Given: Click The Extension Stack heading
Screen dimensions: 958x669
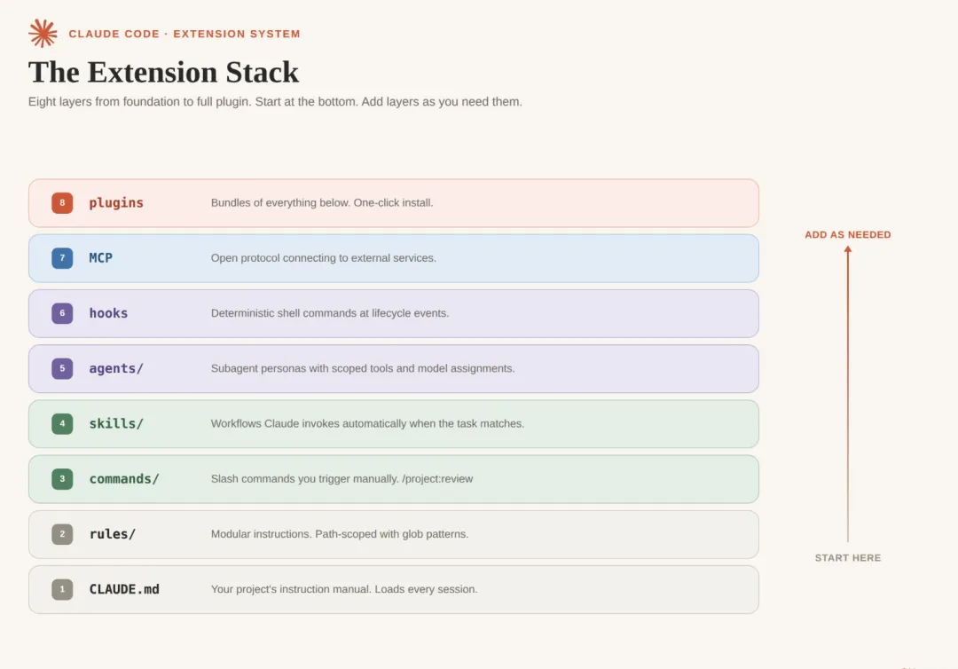Looking at the screenshot, I should (x=164, y=72).
